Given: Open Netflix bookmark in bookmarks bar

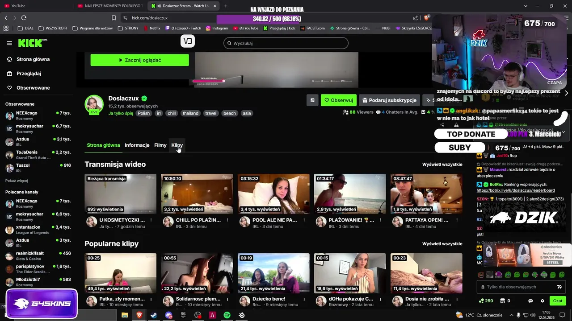Looking at the screenshot, I should click(152, 28).
